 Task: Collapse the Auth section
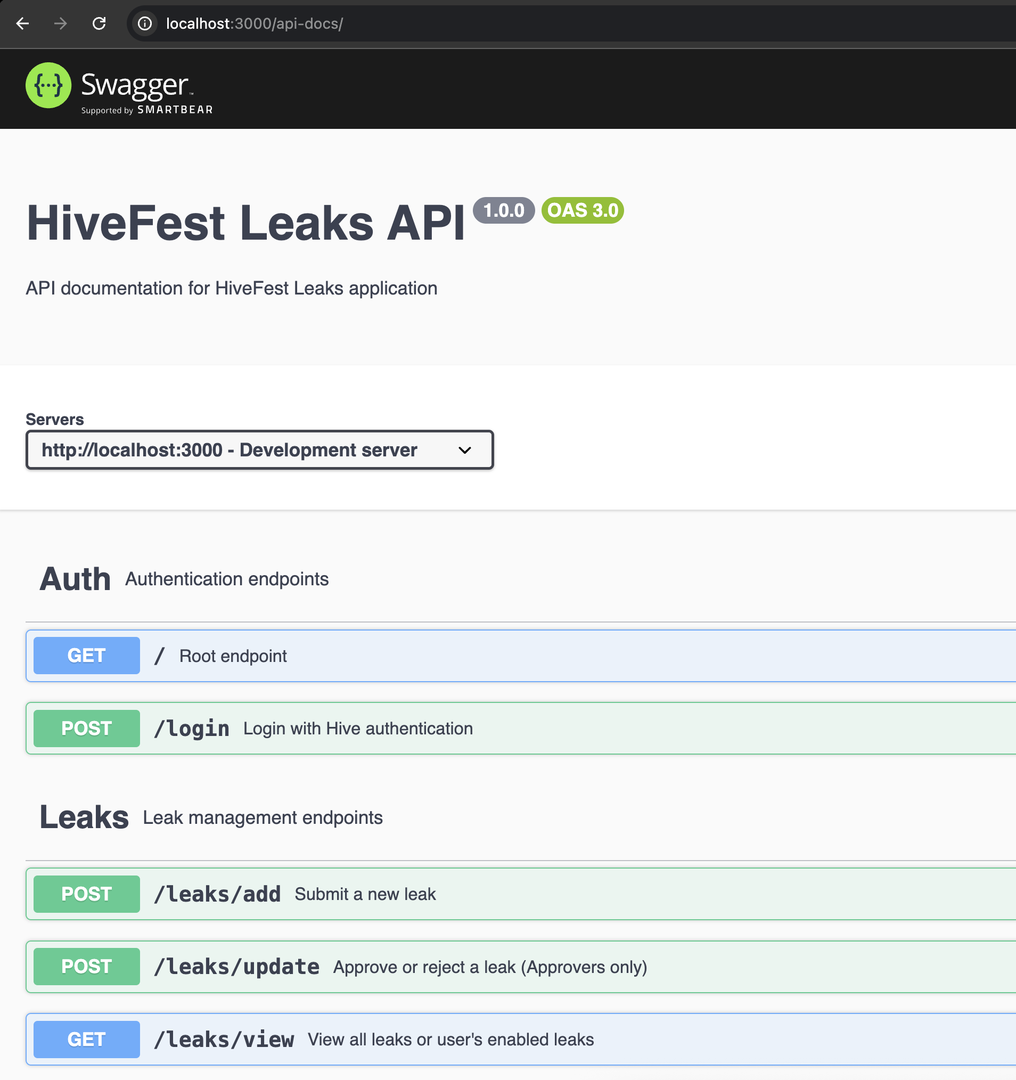click(x=75, y=578)
